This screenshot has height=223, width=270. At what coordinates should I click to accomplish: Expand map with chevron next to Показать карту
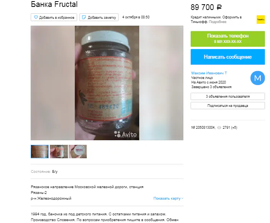coord(182,198)
